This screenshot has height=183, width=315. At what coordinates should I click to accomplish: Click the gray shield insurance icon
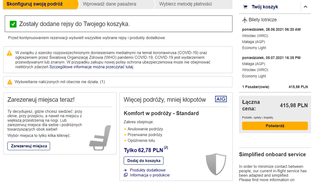216,164
